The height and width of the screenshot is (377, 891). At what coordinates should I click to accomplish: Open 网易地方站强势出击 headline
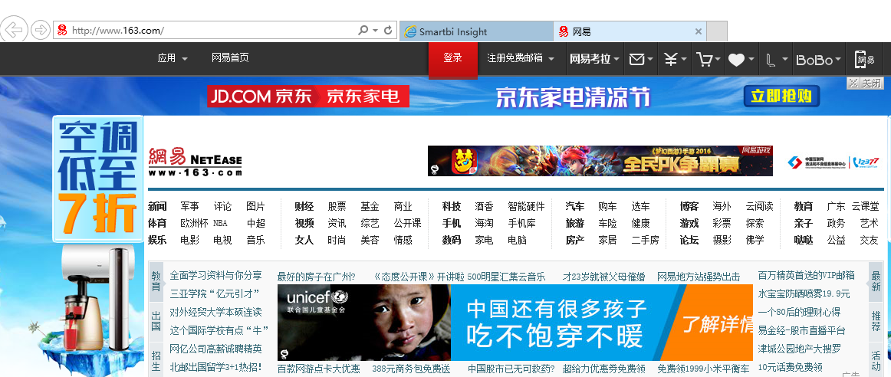[699, 277]
